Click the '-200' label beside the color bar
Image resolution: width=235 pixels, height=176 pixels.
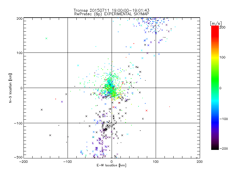tap(224, 148)
